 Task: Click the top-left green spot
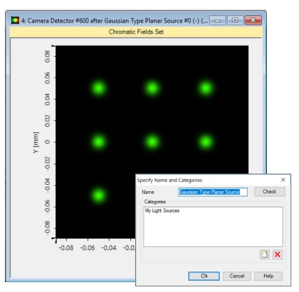tap(99, 88)
